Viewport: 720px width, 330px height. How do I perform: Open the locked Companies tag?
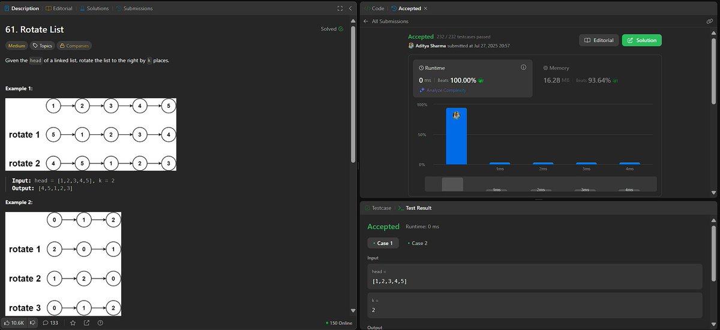pyautogui.click(x=74, y=46)
